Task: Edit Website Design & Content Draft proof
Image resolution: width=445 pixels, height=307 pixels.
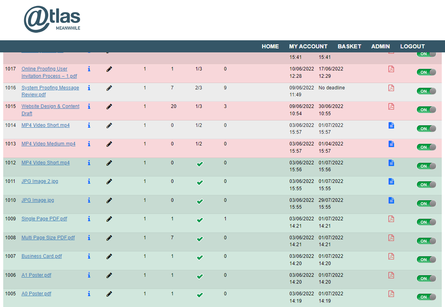Action: coord(109,106)
